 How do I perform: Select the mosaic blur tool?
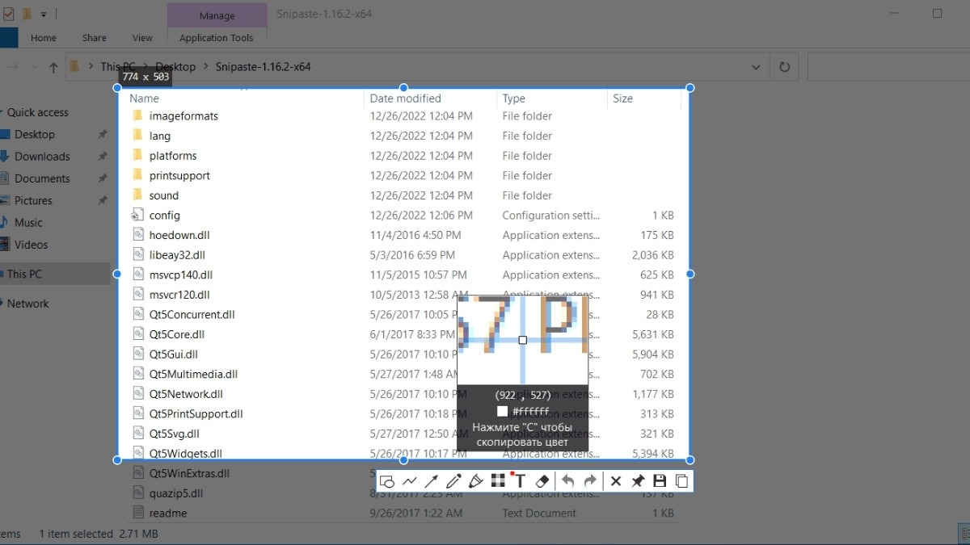498,481
